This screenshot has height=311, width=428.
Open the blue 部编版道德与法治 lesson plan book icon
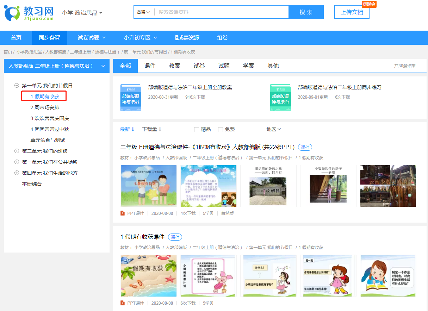click(130, 98)
